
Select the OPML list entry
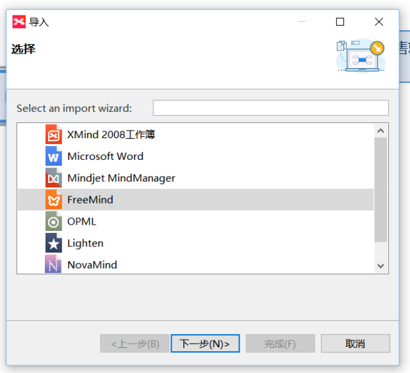[x=81, y=222]
